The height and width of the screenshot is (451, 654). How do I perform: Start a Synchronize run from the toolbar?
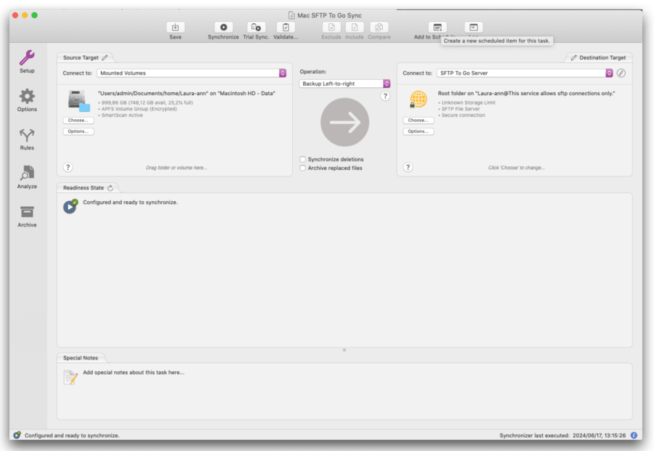[x=224, y=29]
